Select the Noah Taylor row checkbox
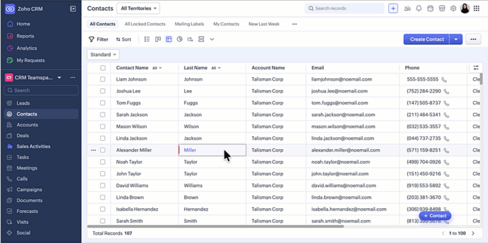The width and height of the screenshot is (488, 243). (103, 162)
